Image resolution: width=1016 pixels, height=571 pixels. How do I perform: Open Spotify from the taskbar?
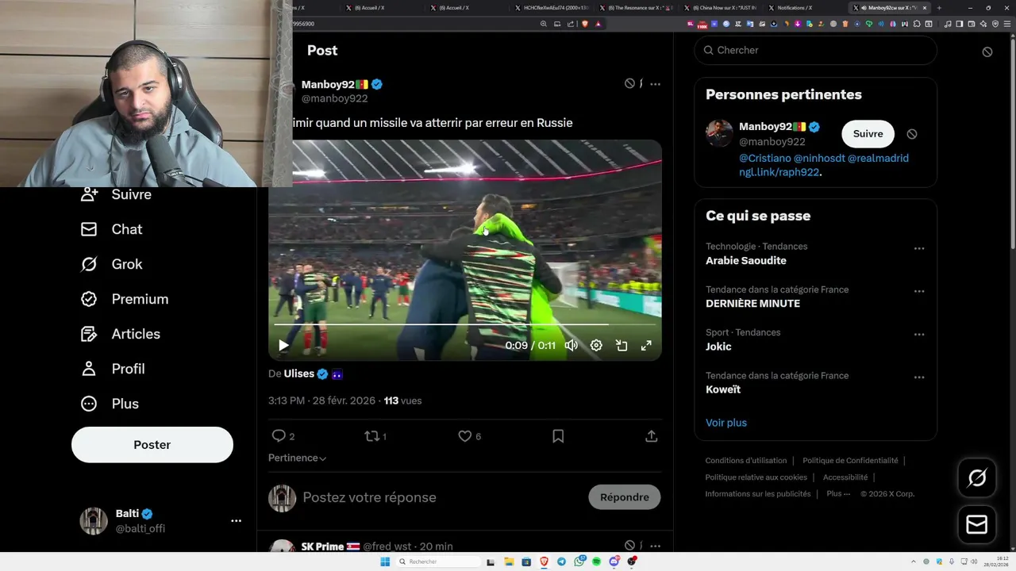click(x=597, y=561)
